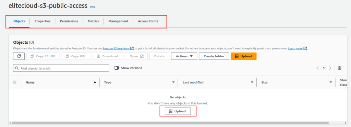The image size is (351, 127).
Task: Click the Open button with external icon
Action: point(136,56)
